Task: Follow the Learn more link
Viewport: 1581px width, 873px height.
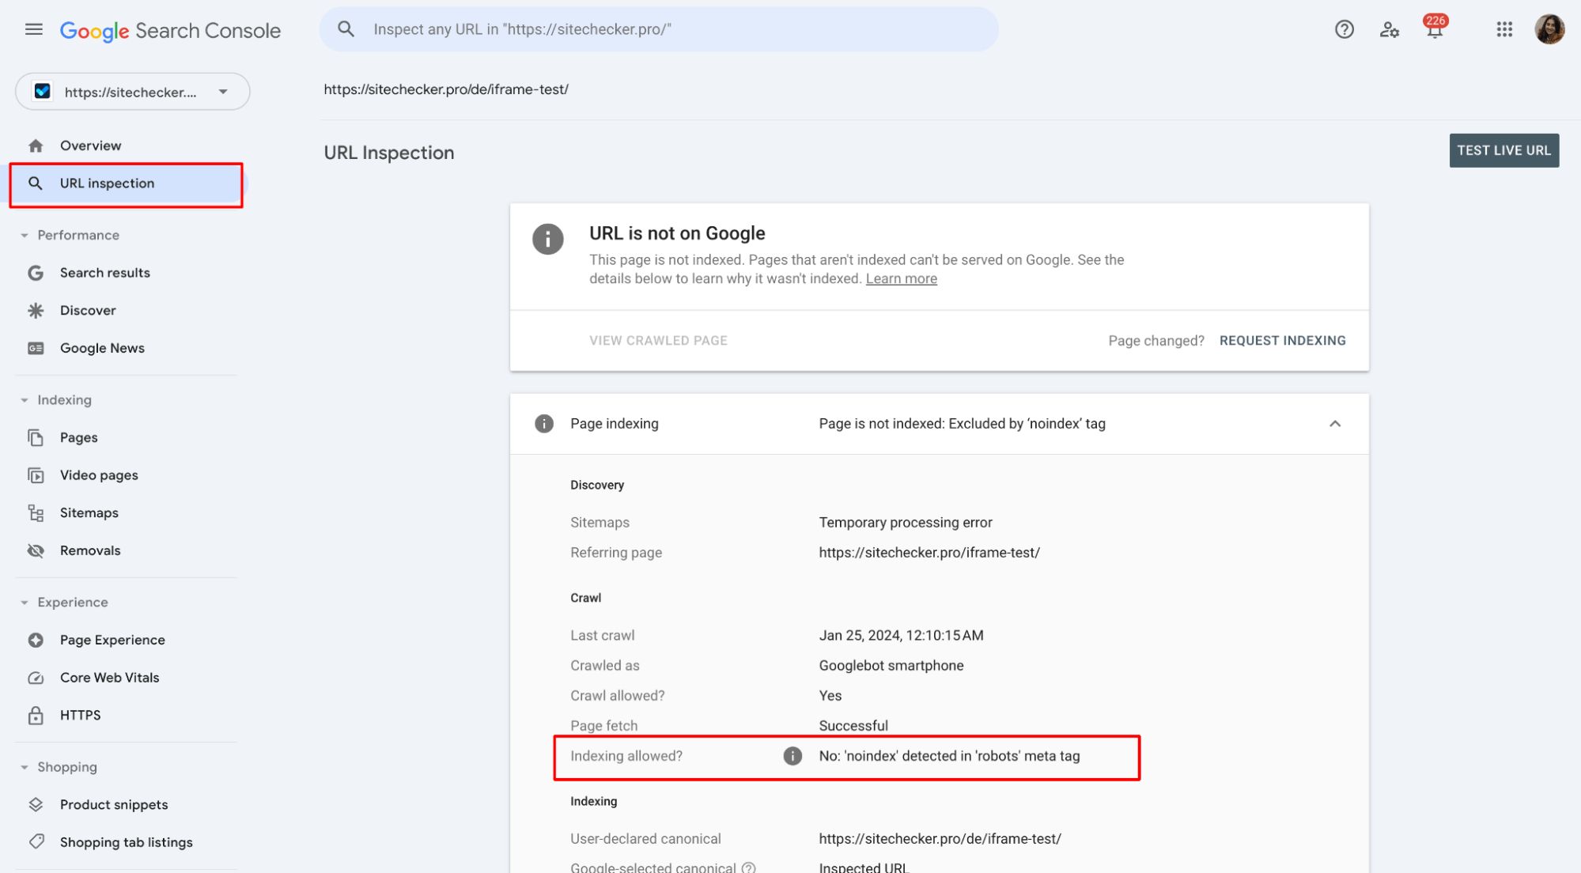Action: [901, 279]
